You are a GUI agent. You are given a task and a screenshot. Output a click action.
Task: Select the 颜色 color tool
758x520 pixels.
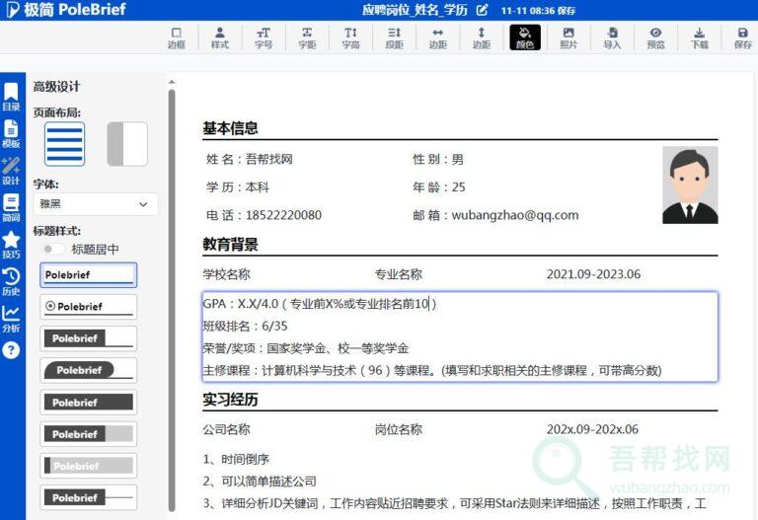point(525,37)
